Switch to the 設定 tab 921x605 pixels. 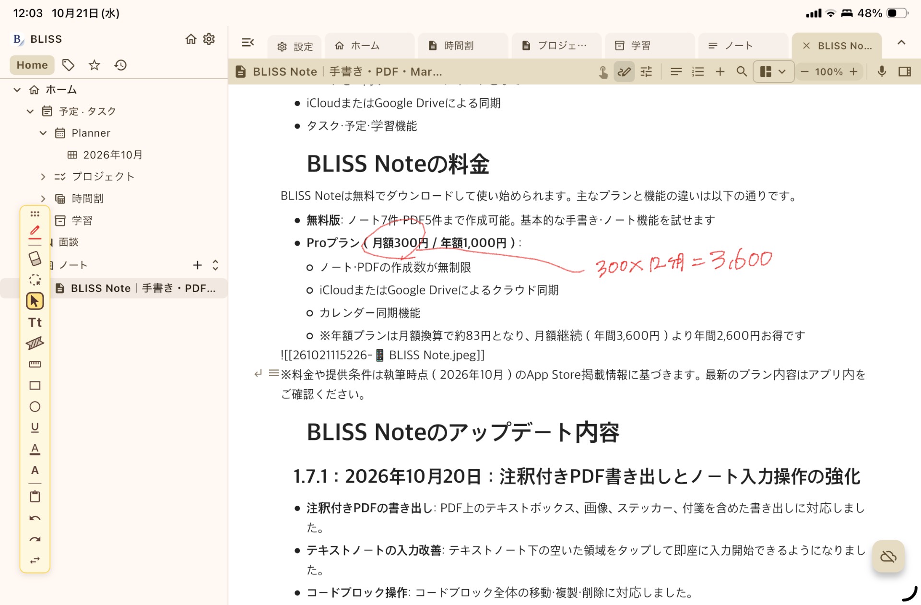pos(295,47)
